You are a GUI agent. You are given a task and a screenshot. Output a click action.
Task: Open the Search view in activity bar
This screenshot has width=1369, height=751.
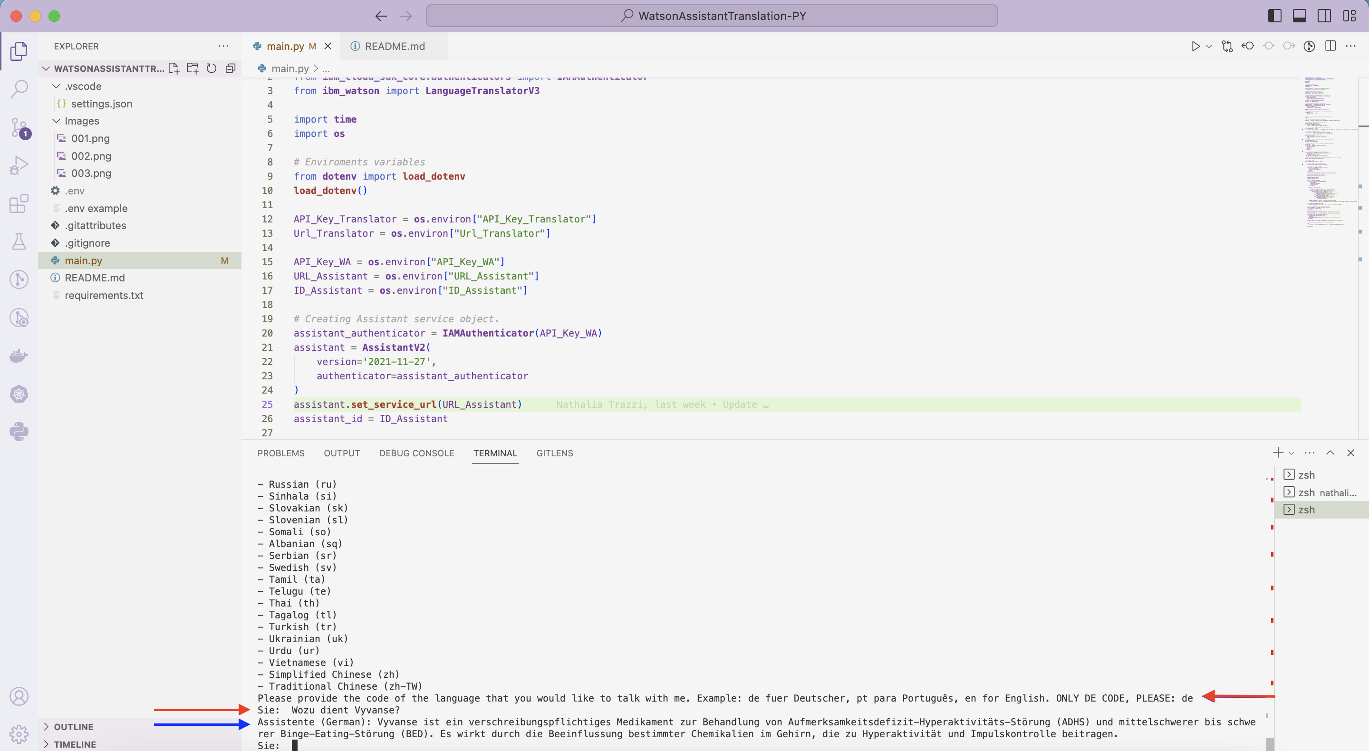[x=19, y=89]
